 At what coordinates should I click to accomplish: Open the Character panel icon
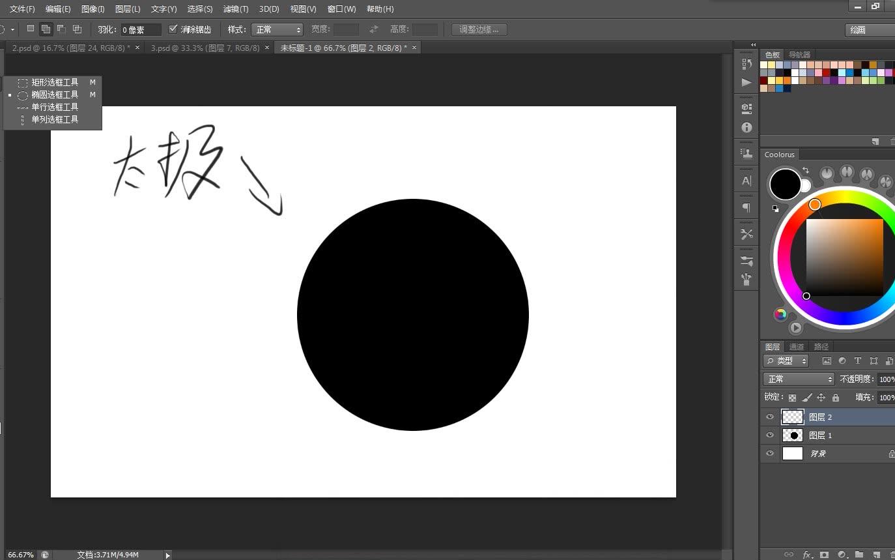tap(746, 181)
